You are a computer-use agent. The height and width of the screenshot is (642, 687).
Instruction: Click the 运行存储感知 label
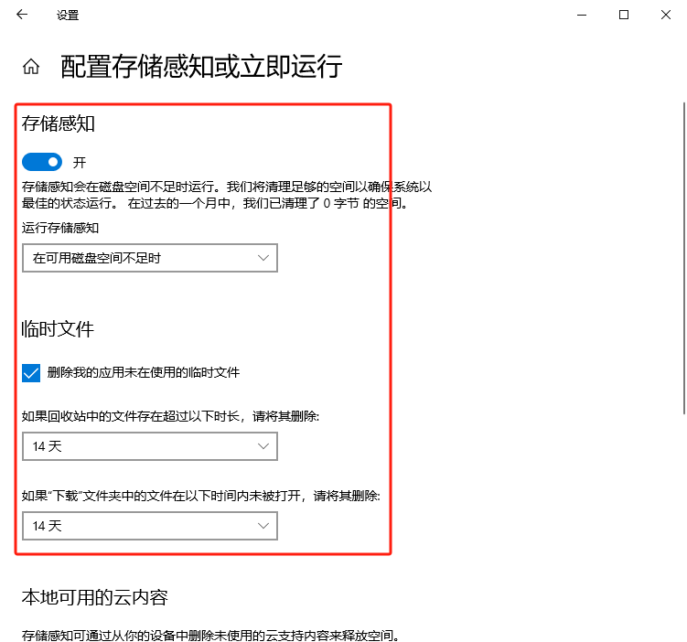60,228
